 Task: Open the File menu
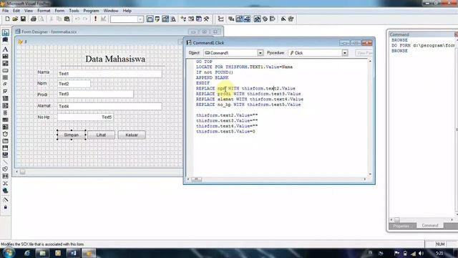click(x=5, y=11)
